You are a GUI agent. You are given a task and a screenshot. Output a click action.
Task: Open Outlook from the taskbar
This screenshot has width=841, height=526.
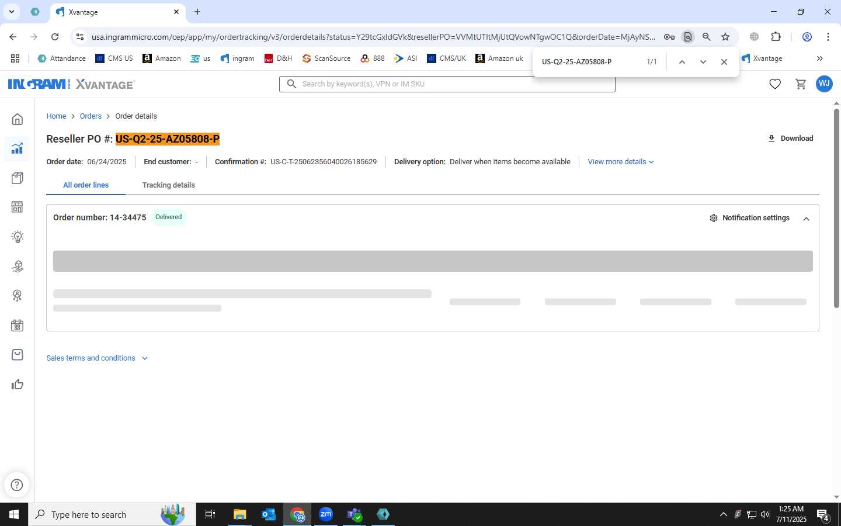(x=268, y=514)
